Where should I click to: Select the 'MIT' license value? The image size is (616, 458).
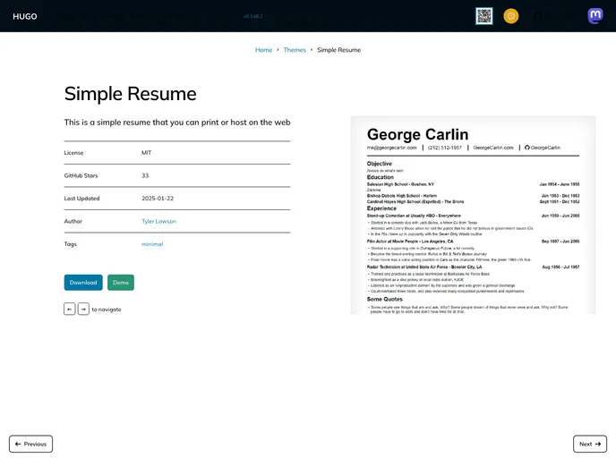146,153
